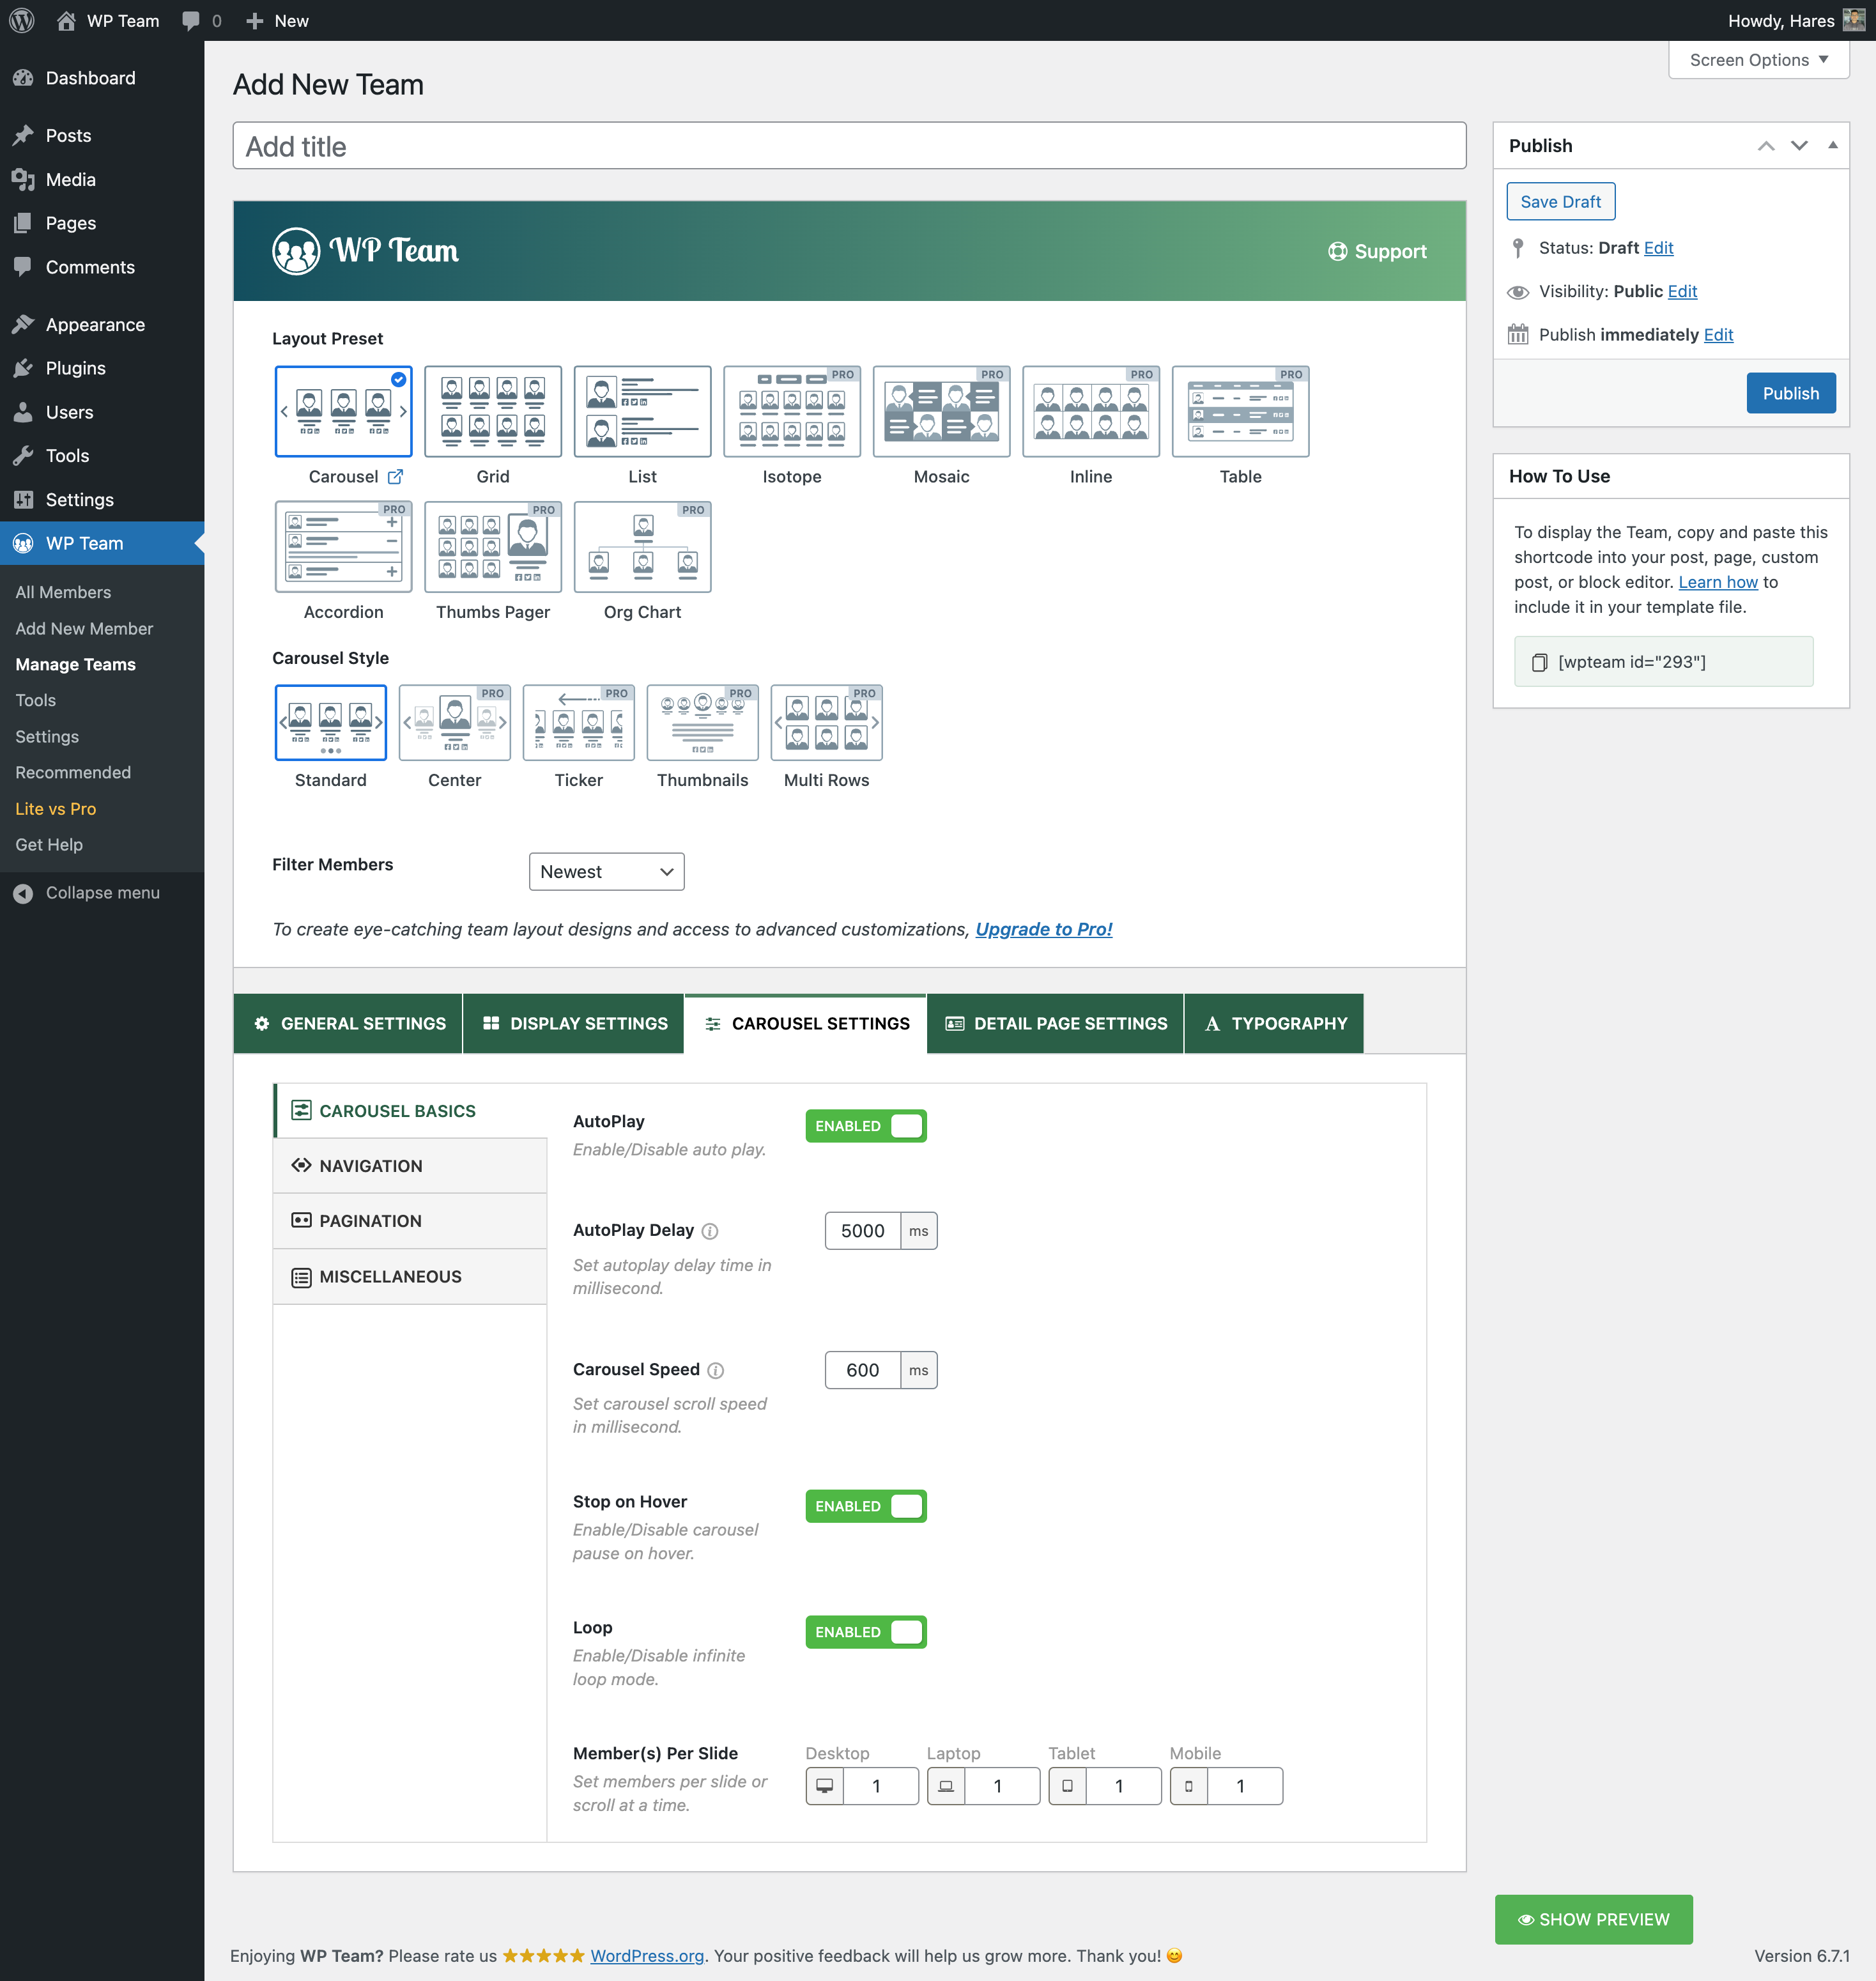Collapse the Publish panel with triangle toggle
Image resolution: width=1876 pixels, height=1981 pixels.
pyautogui.click(x=1833, y=145)
